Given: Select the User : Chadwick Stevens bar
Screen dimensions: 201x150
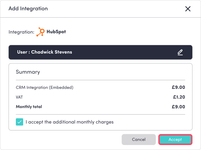Looking at the screenshot, I should tap(100, 52).
